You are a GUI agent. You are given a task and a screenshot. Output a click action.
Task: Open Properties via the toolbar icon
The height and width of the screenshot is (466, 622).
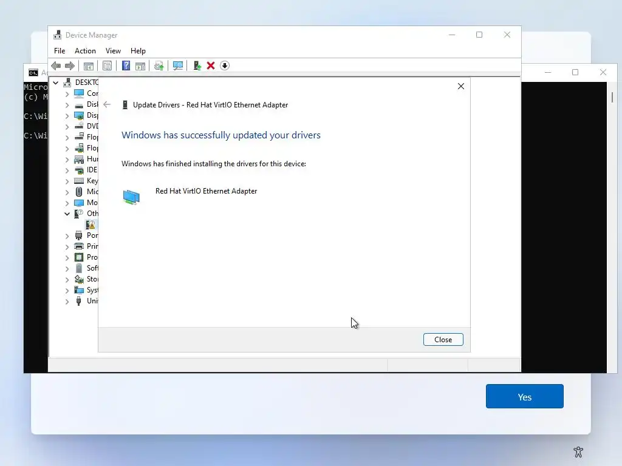click(x=107, y=66)
